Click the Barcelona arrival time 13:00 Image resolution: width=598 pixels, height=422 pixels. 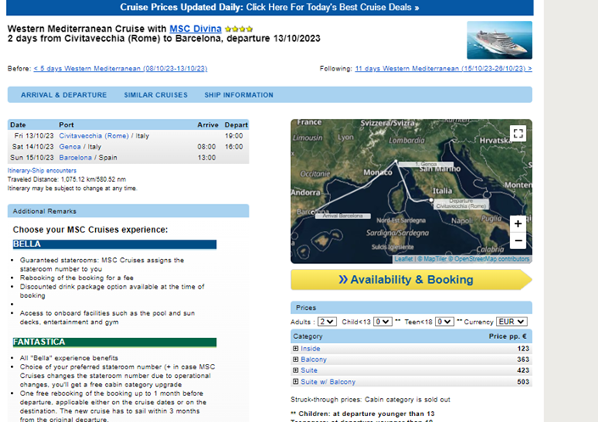click(206, 158)
